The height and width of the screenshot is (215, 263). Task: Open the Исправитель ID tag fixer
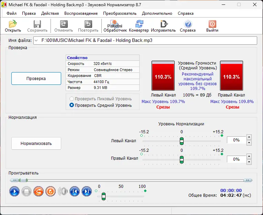[163, 24]
